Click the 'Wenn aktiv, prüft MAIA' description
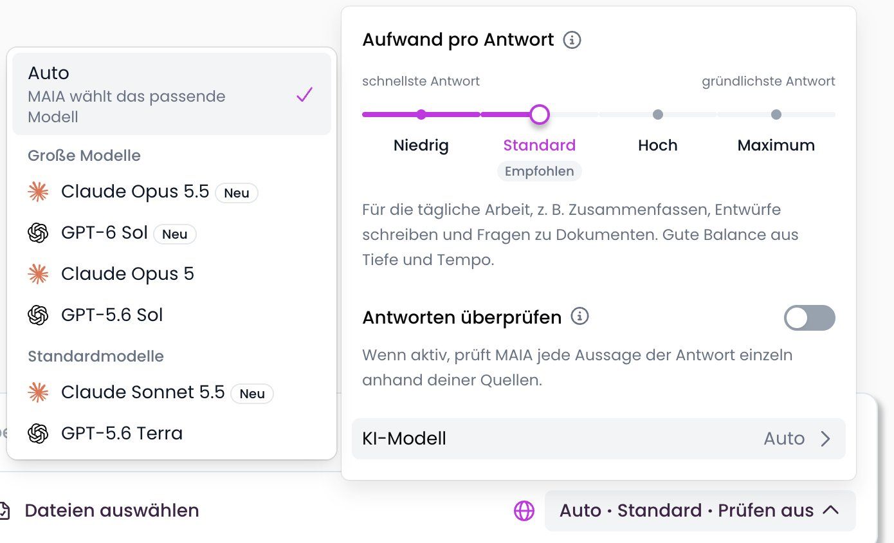894x543 pixels. (577, 367)
